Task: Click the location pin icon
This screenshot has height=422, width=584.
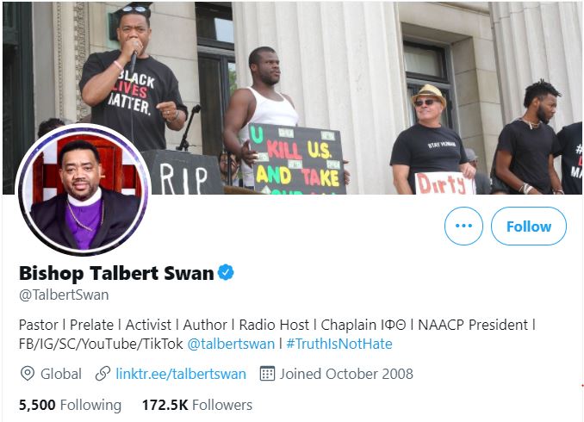Action: [28, 373]
